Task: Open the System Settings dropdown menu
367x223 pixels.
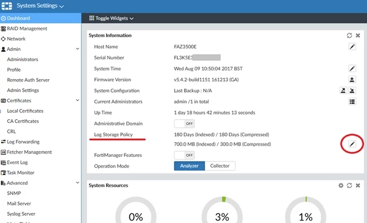Action: coord(40,6)
